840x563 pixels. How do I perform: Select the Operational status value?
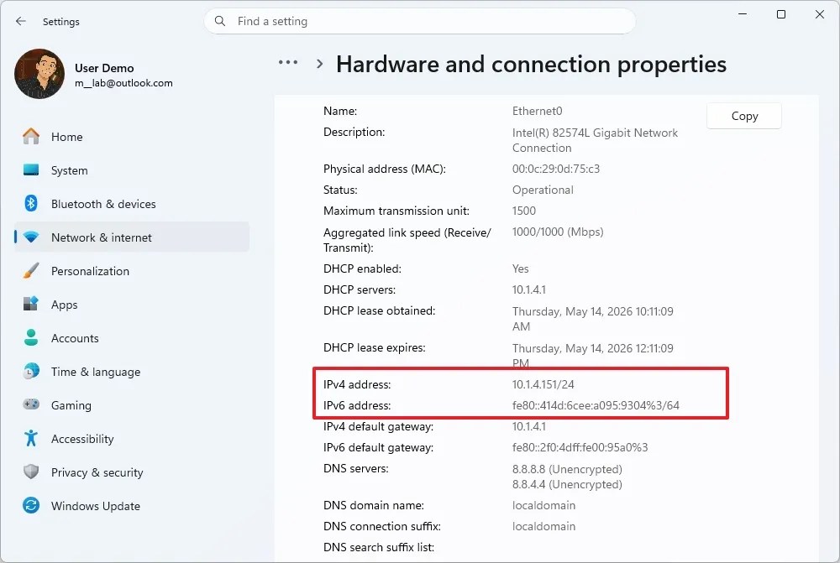[x=543, y=190]
